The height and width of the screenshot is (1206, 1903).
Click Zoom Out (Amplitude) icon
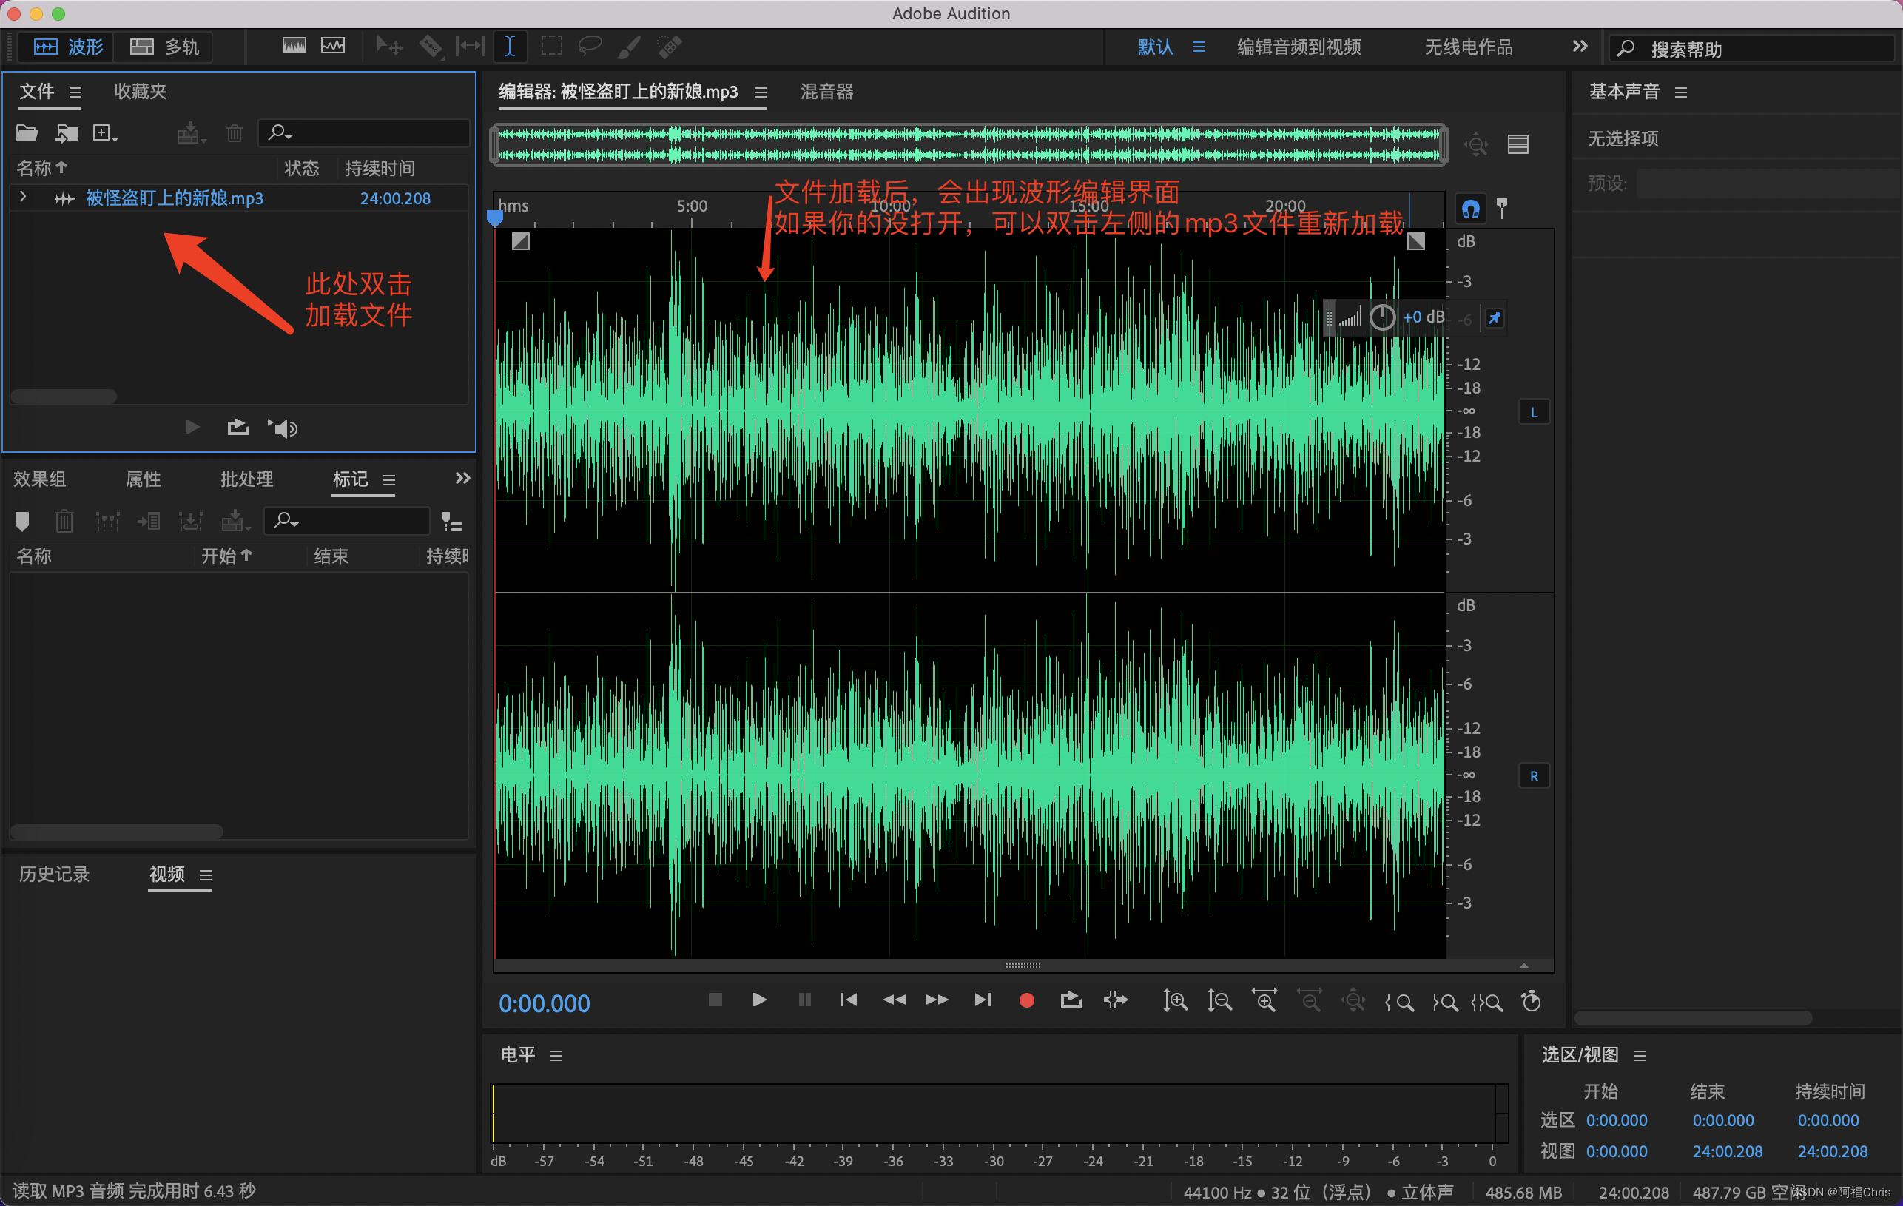coord(1219,1001)
